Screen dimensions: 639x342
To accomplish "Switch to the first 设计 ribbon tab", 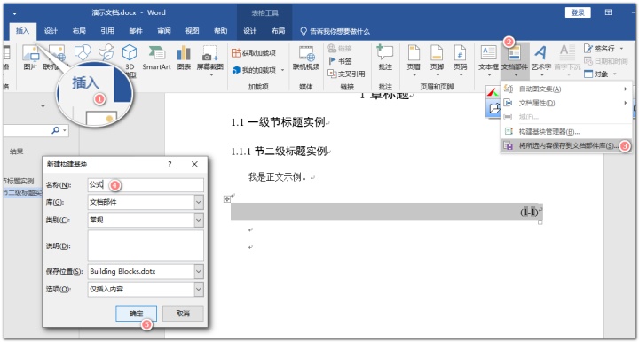I will coord(51,31).
